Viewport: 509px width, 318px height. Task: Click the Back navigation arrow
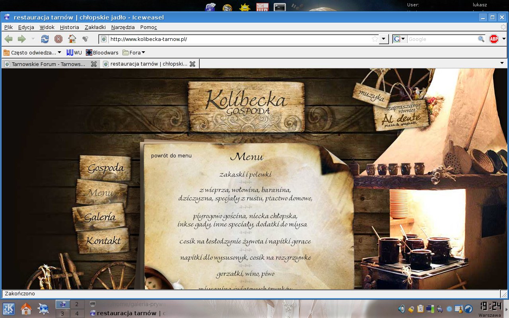tap(8, 39)
